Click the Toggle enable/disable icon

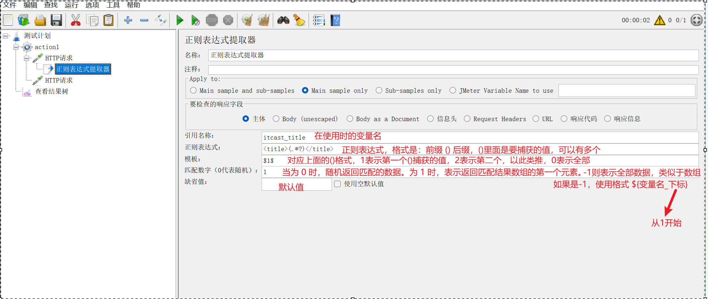[x=160, y=20]
